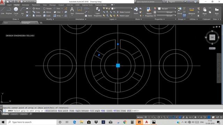Click the Stretch tool
Screen dimensions: 223x125
(x=37, y=16)
